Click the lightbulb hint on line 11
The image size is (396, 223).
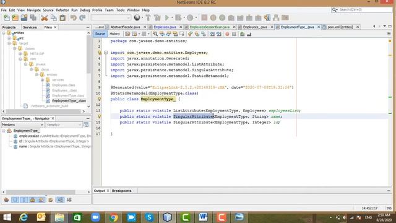[99, 99]
